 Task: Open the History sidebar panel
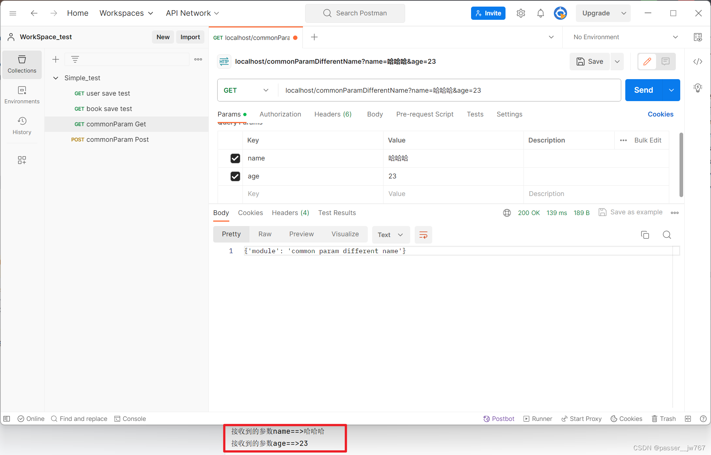[x=22, y=126]
